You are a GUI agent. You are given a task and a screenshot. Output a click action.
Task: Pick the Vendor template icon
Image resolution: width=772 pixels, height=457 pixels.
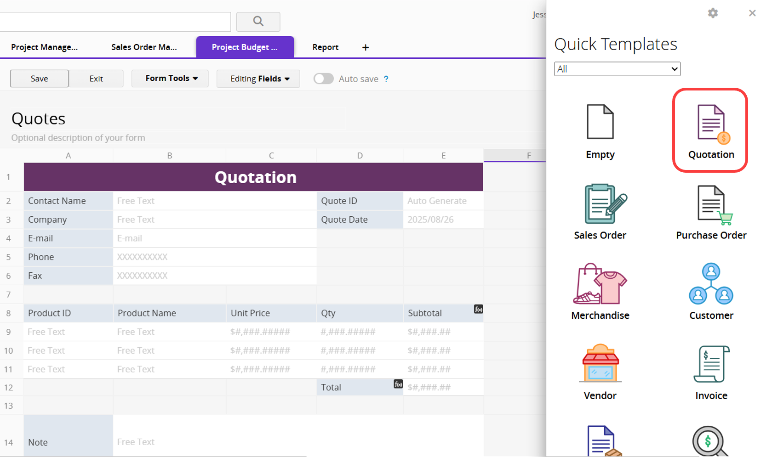pyautogui.click(x=600, y=364)
